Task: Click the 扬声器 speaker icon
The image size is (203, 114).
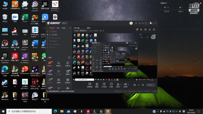Action: [x=125, y=84]
